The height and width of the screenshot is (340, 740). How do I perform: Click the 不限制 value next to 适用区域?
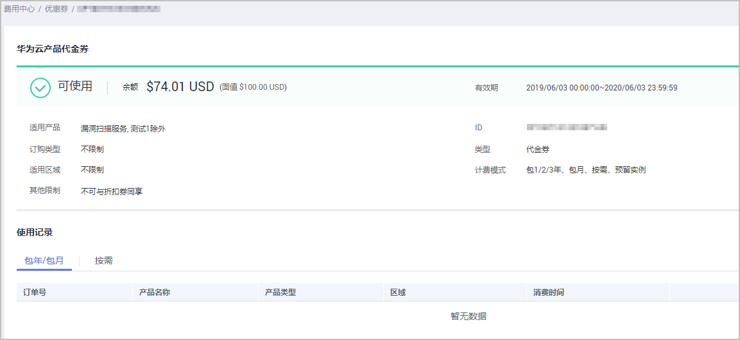(92, 170)
